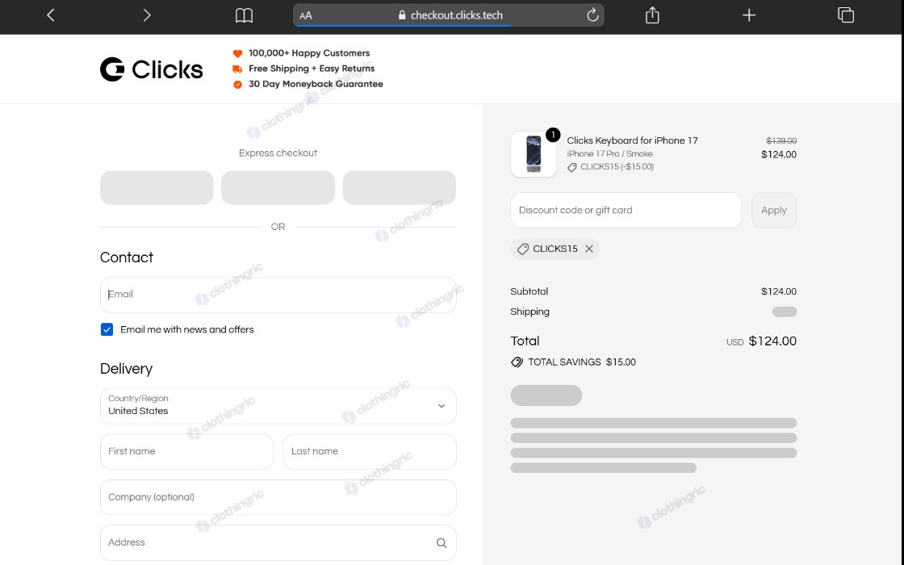Screen dimensions: 904x565
Task: Click the checkout.clicks.tech address bar
Action: pos(449,15)
